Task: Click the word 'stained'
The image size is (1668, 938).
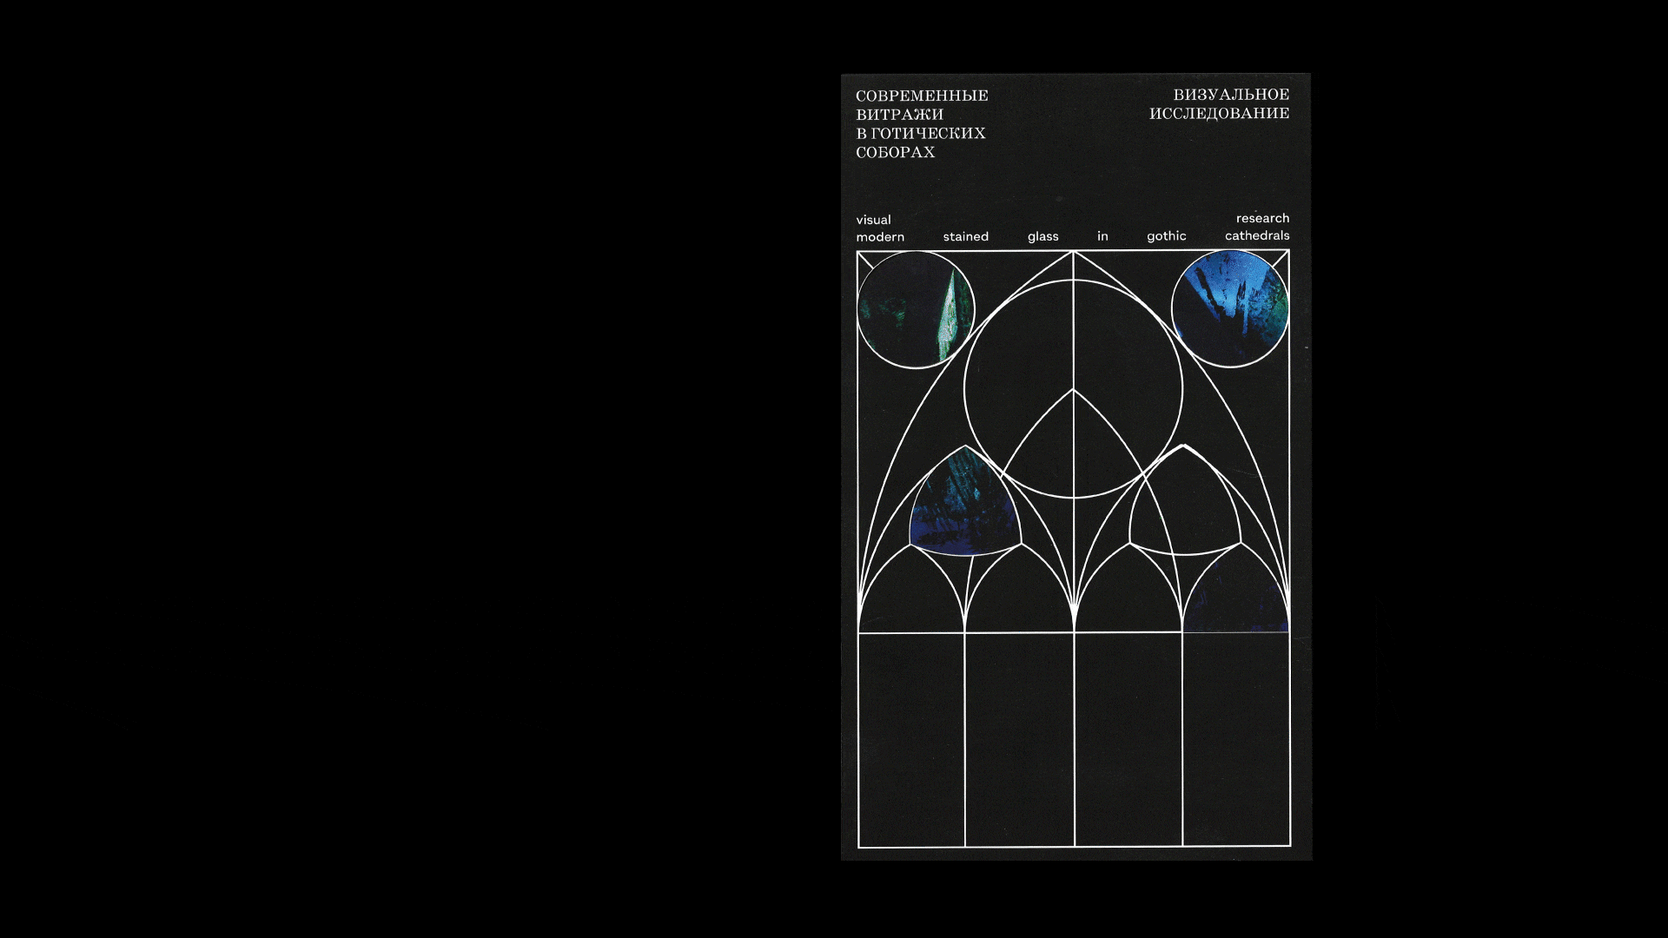Action: click(965, 236)
